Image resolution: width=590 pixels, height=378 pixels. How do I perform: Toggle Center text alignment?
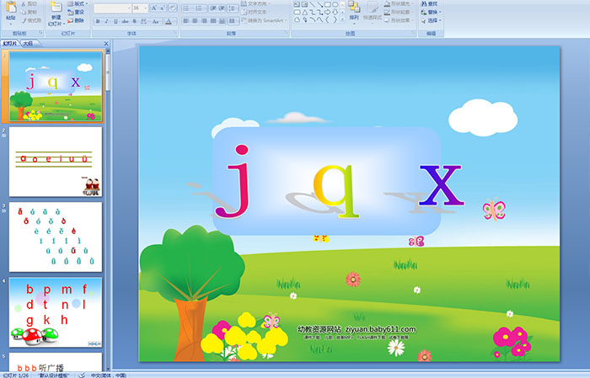pyautogui.click(x=195, y=21)
